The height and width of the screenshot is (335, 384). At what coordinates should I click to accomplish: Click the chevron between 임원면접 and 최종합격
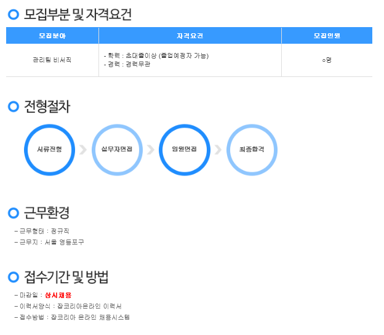(x=218, y=150)
